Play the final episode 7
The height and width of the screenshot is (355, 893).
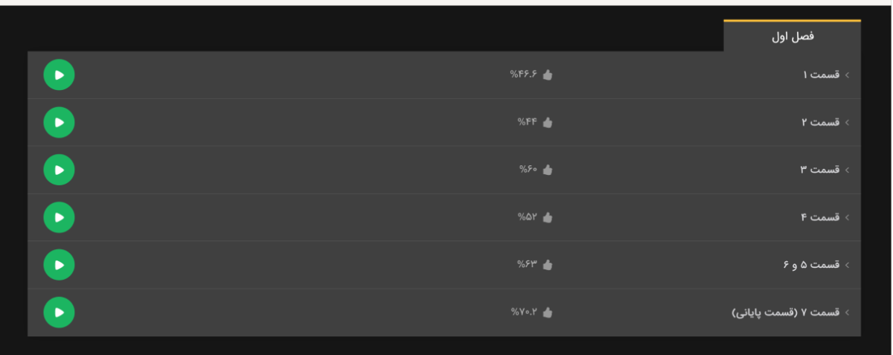coord(59,313)
